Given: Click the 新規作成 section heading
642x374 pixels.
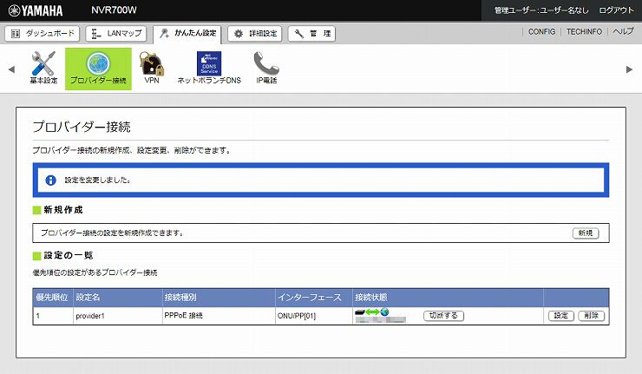Looking at the screenshot, I should coord(63,210).
